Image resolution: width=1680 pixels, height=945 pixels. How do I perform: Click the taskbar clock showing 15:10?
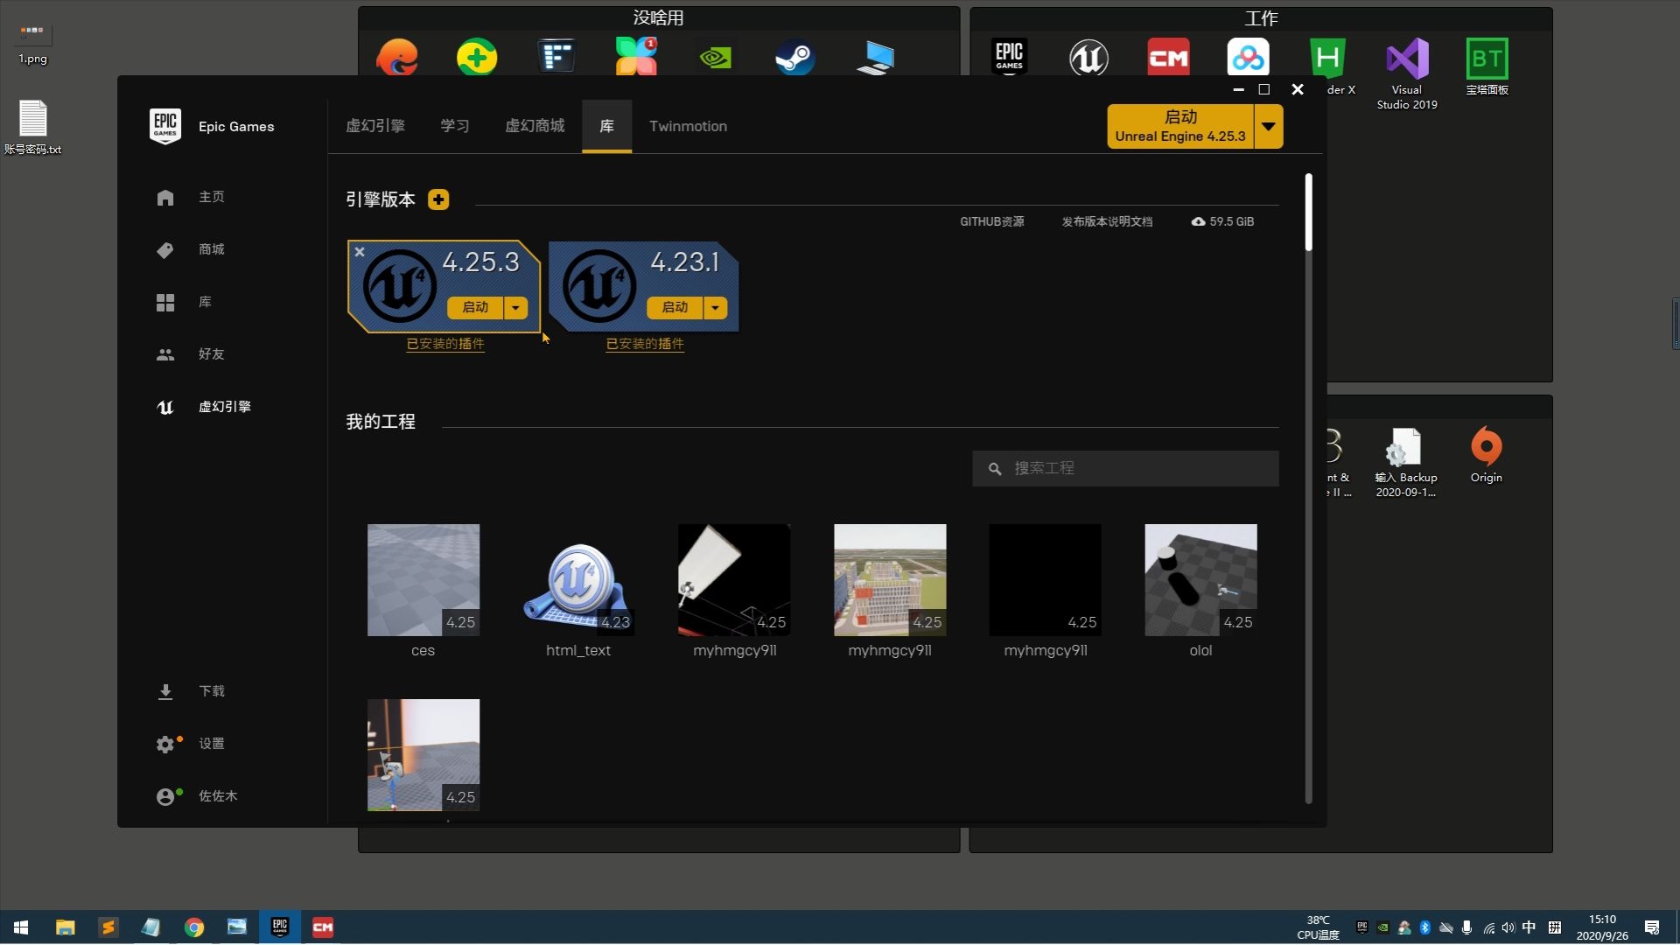1602,927
